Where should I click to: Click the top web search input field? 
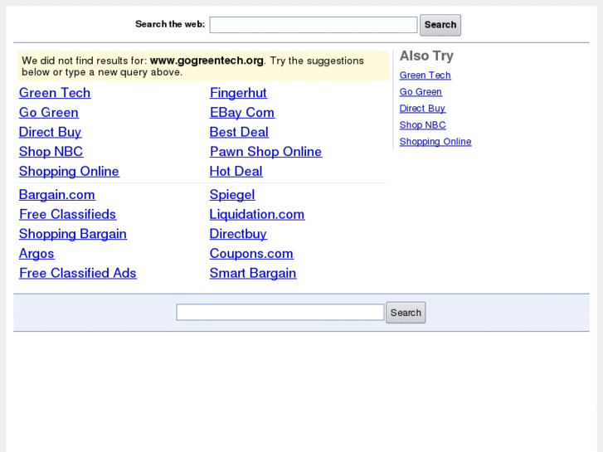click(x=313, y=25)
